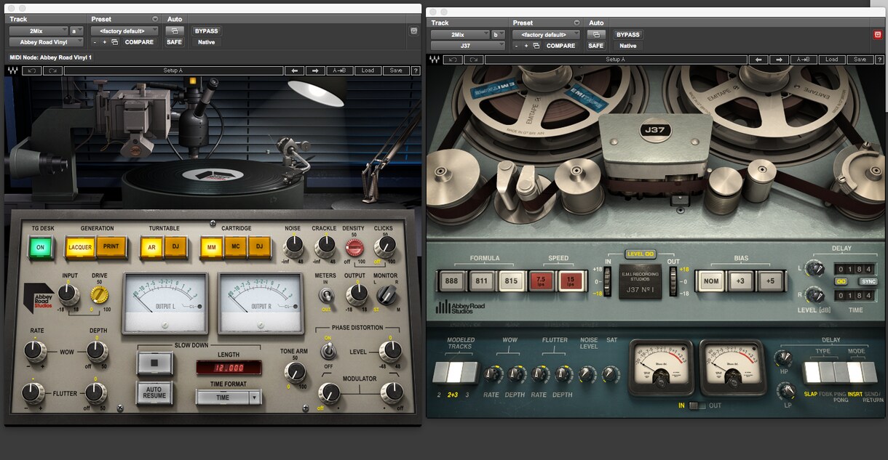
Task: Click the AUTO RESUME button
Action: [x=155, y=393]
